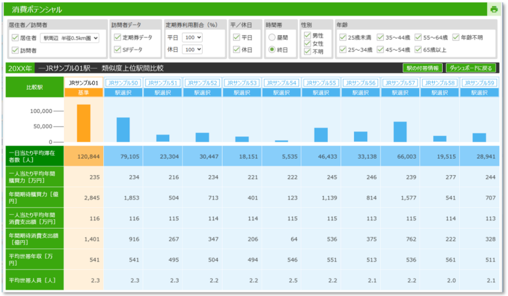
Task: Click value 277 cell
Action: pos(439,177)
